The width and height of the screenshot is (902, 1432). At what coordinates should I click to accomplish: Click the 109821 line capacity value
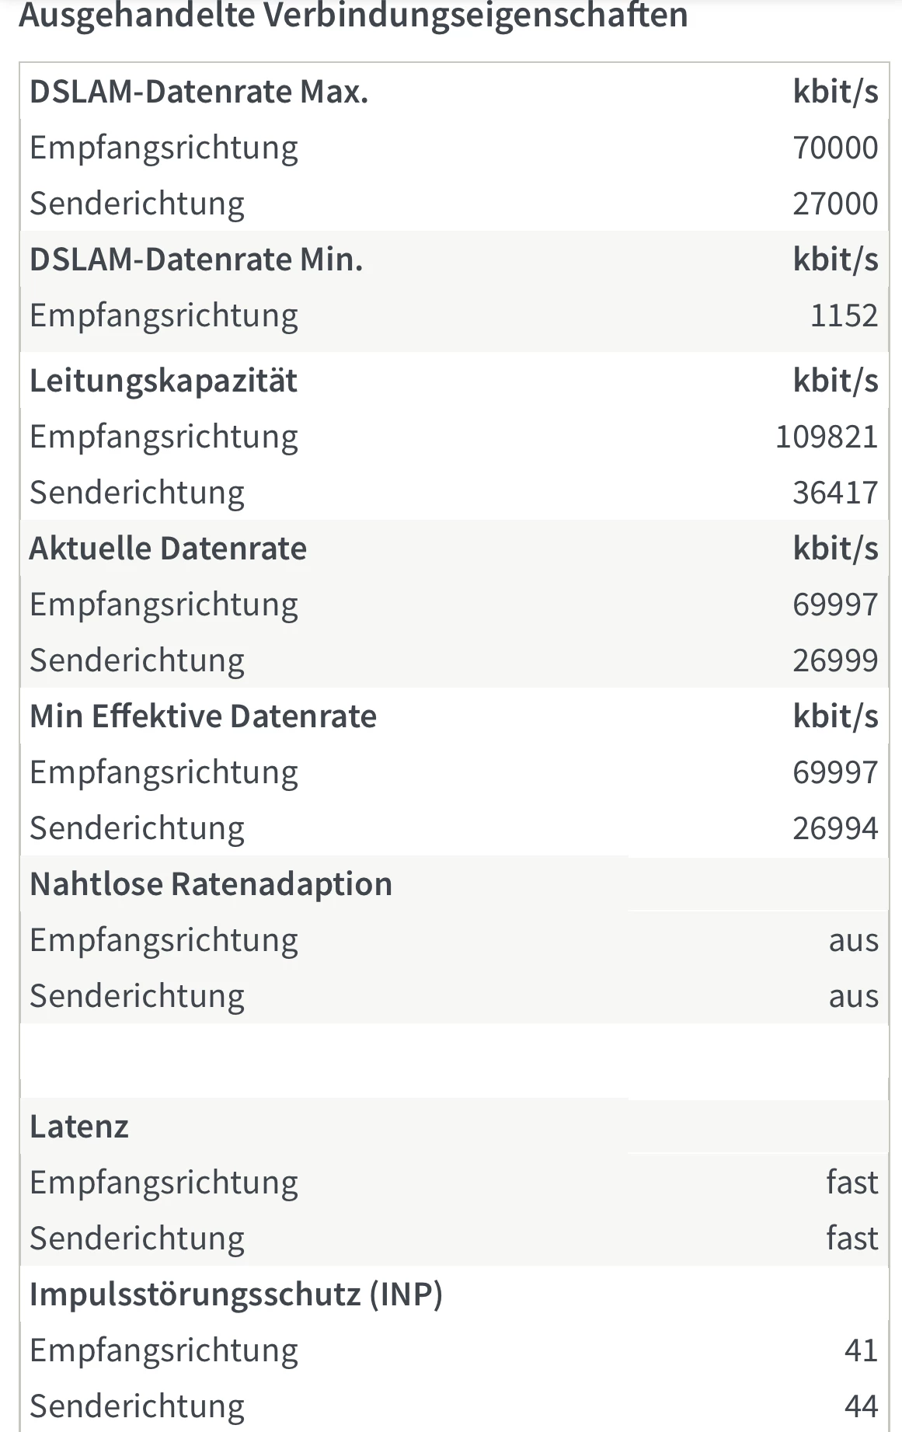(827, 437)
